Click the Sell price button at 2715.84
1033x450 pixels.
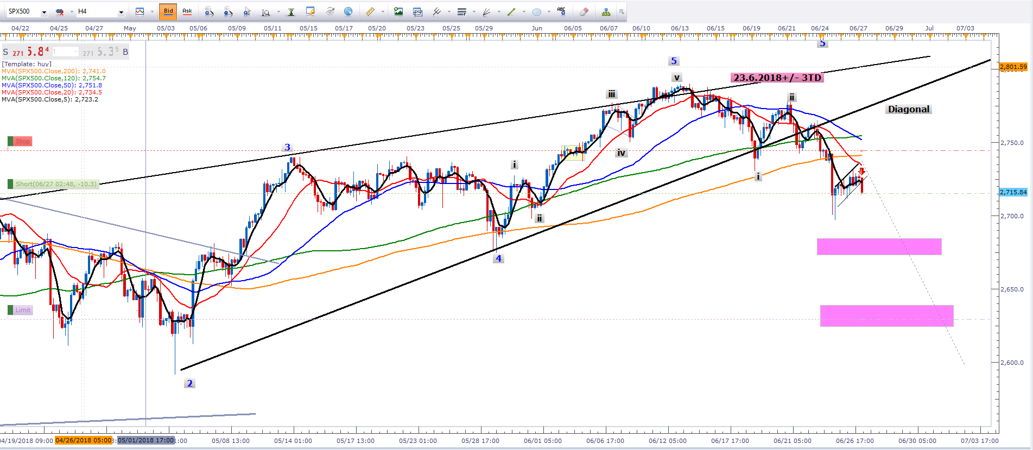tap(26, 52)
